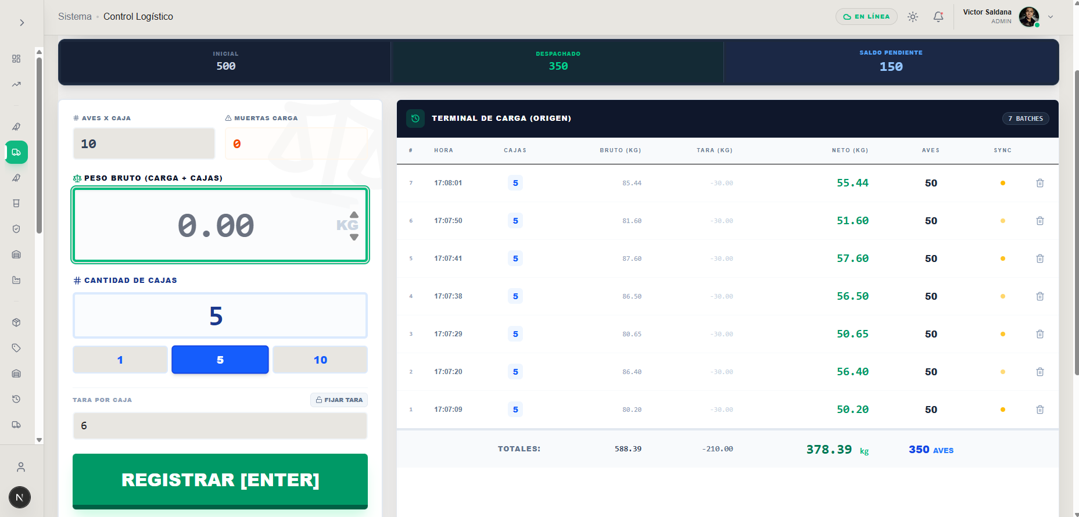Click the 350 AVES total
Viewport: 1079px width, 517px height.
click(931, 450)
